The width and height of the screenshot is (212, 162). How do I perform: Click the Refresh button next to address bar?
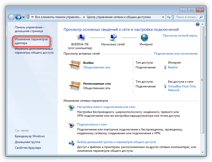click(169, 17)
